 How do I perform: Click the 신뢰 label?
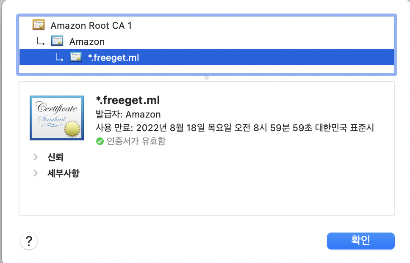tap(55, 158)
